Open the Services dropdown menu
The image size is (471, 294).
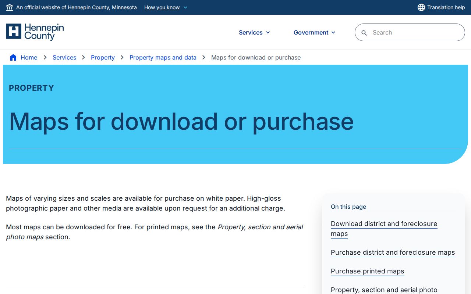[254, 32]
